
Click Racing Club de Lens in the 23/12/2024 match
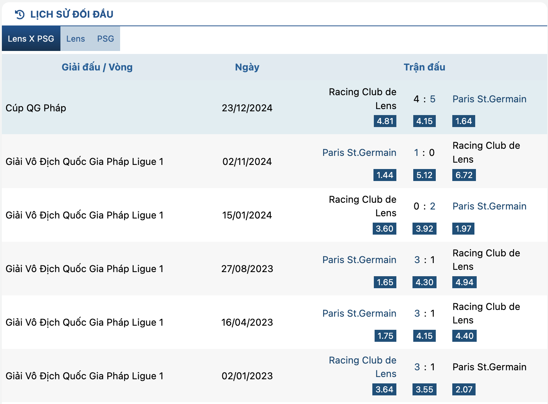pos(363,99)
